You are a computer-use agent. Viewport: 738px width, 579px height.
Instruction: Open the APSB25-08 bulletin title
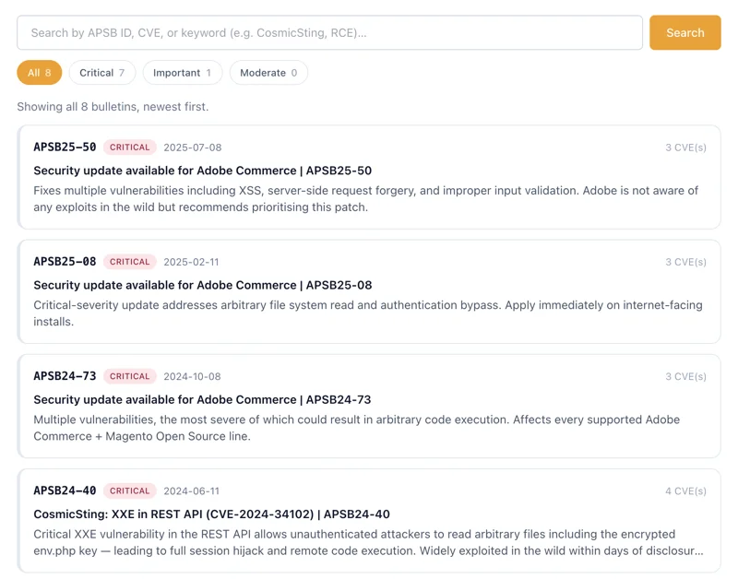coord(202,285)
